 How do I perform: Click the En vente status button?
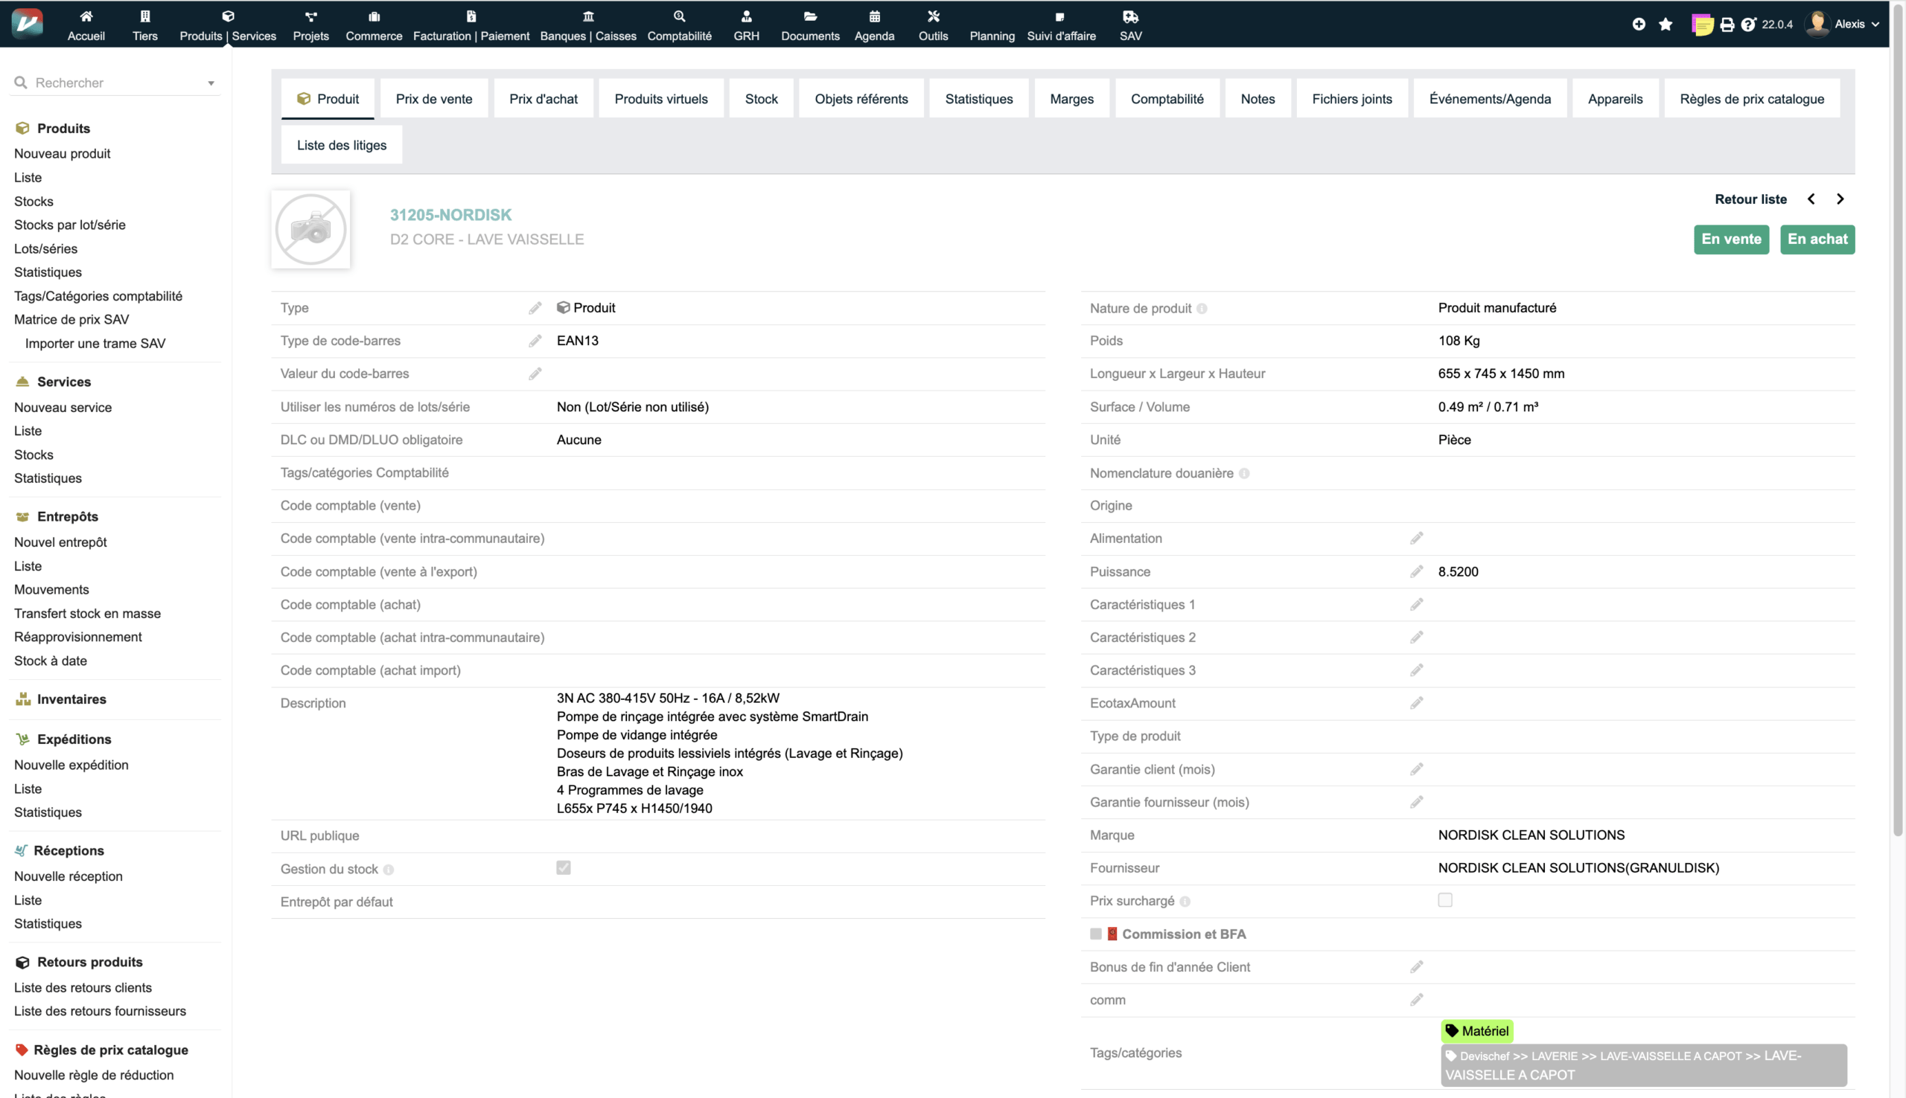coord(1730,239)
